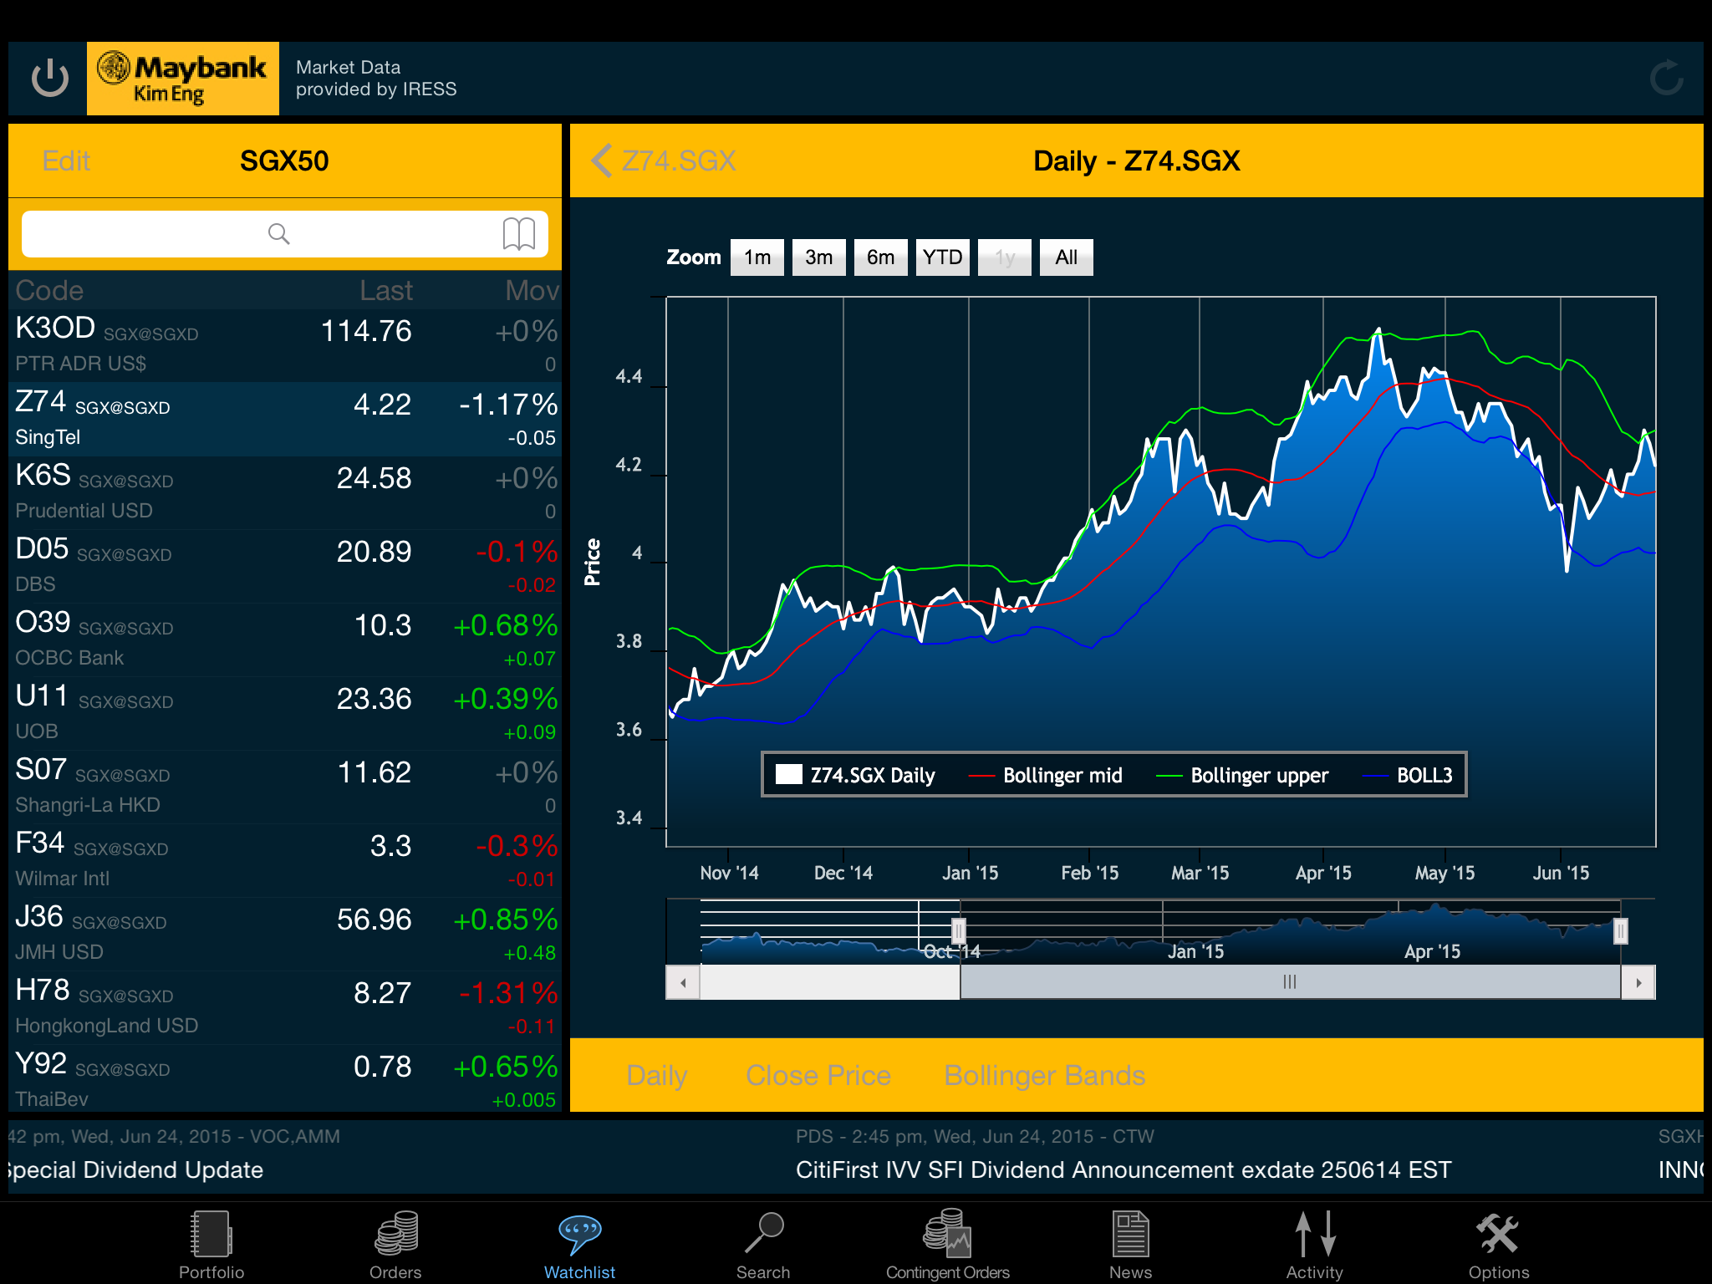Image resolution: width=1712 pixels, height=1284 pixels.
Task: Click the Last column header
Action: pyautogui.click(x=386, y=290)
